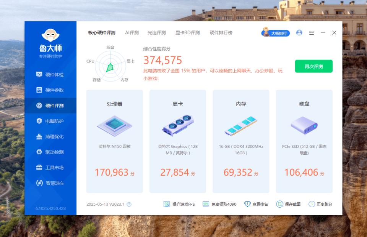
Task: Click the 提升游戏FPS link
Action: [179, 204]
